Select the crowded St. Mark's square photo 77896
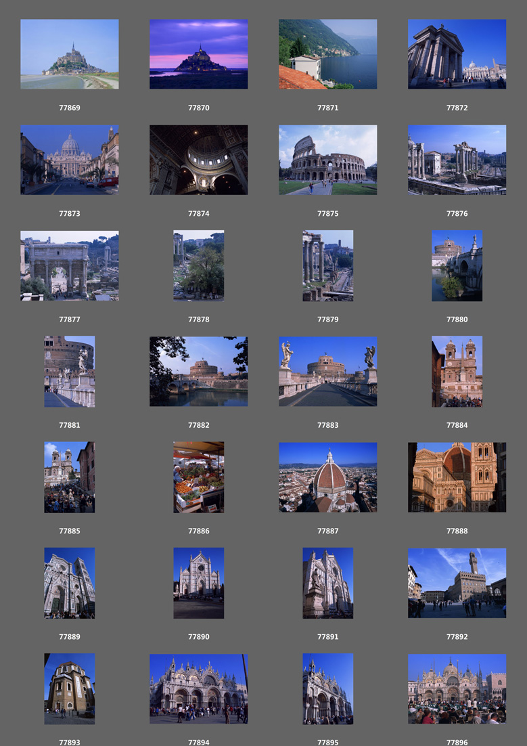 point(457,689)
